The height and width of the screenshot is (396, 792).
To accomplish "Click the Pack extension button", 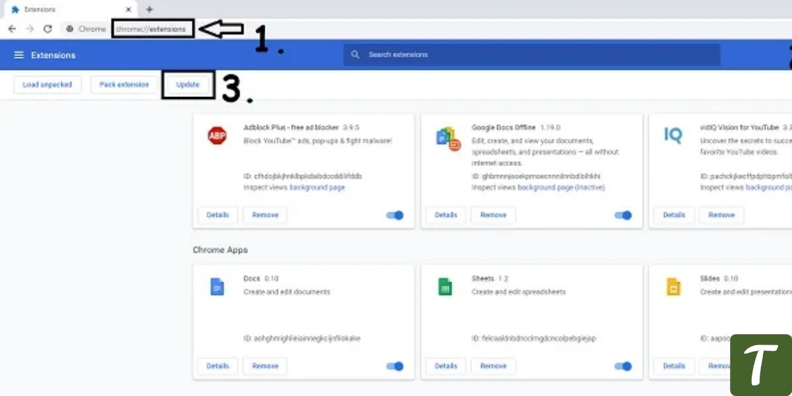I will [x=124, y=84].
